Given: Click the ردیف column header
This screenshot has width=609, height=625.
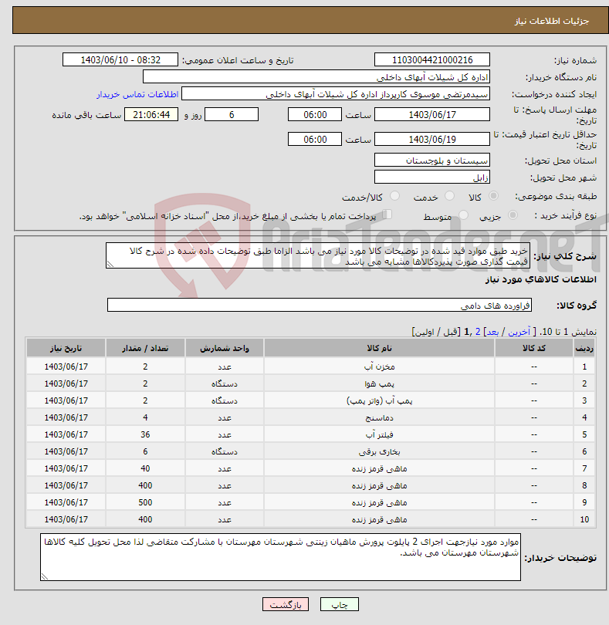Looking at the screenshot, I should [x=584, y=348].
